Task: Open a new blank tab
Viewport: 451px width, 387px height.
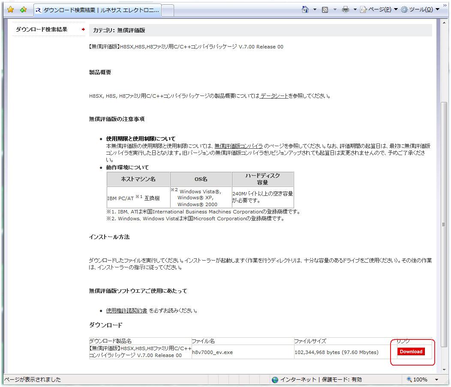Action: [168, 10]
